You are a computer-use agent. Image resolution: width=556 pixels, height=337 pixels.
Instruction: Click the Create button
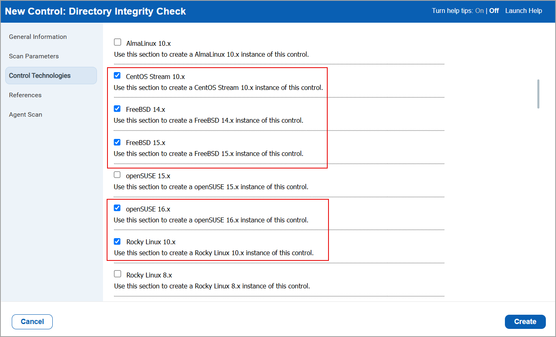(x=525, y=322)
